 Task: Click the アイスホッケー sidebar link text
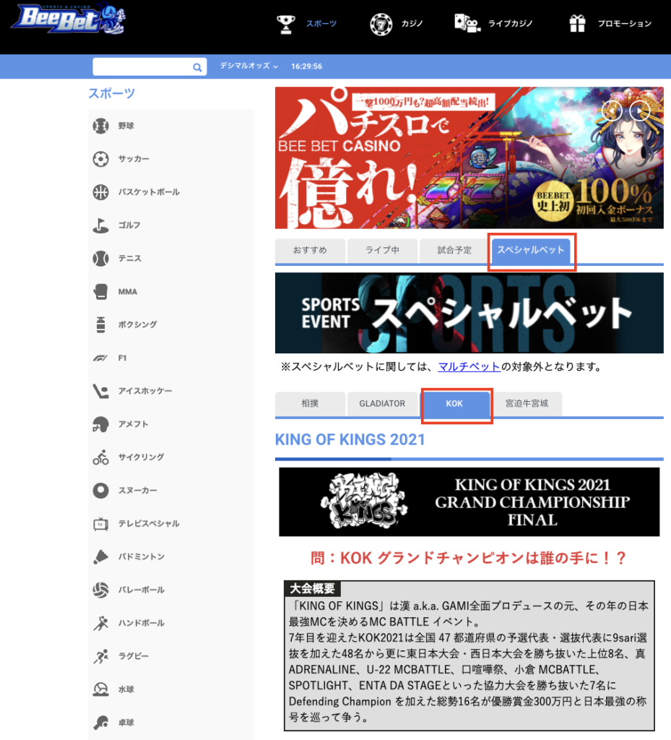coord(145,391)
